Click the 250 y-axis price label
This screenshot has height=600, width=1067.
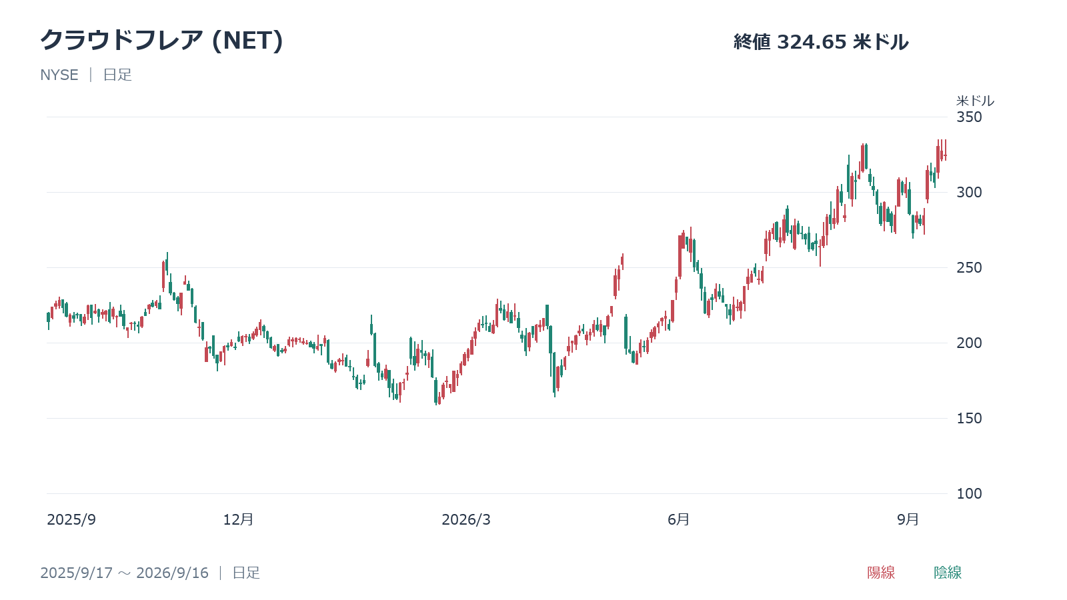pos(969,268)
